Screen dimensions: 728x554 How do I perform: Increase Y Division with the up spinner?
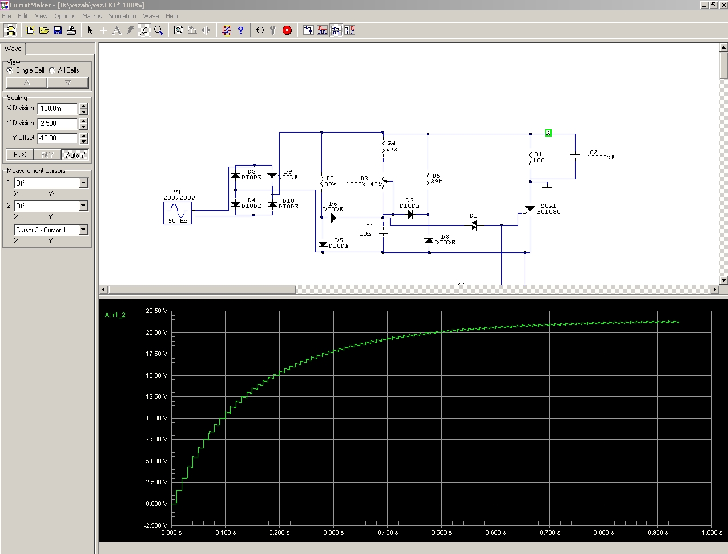(x=84, y=121)
